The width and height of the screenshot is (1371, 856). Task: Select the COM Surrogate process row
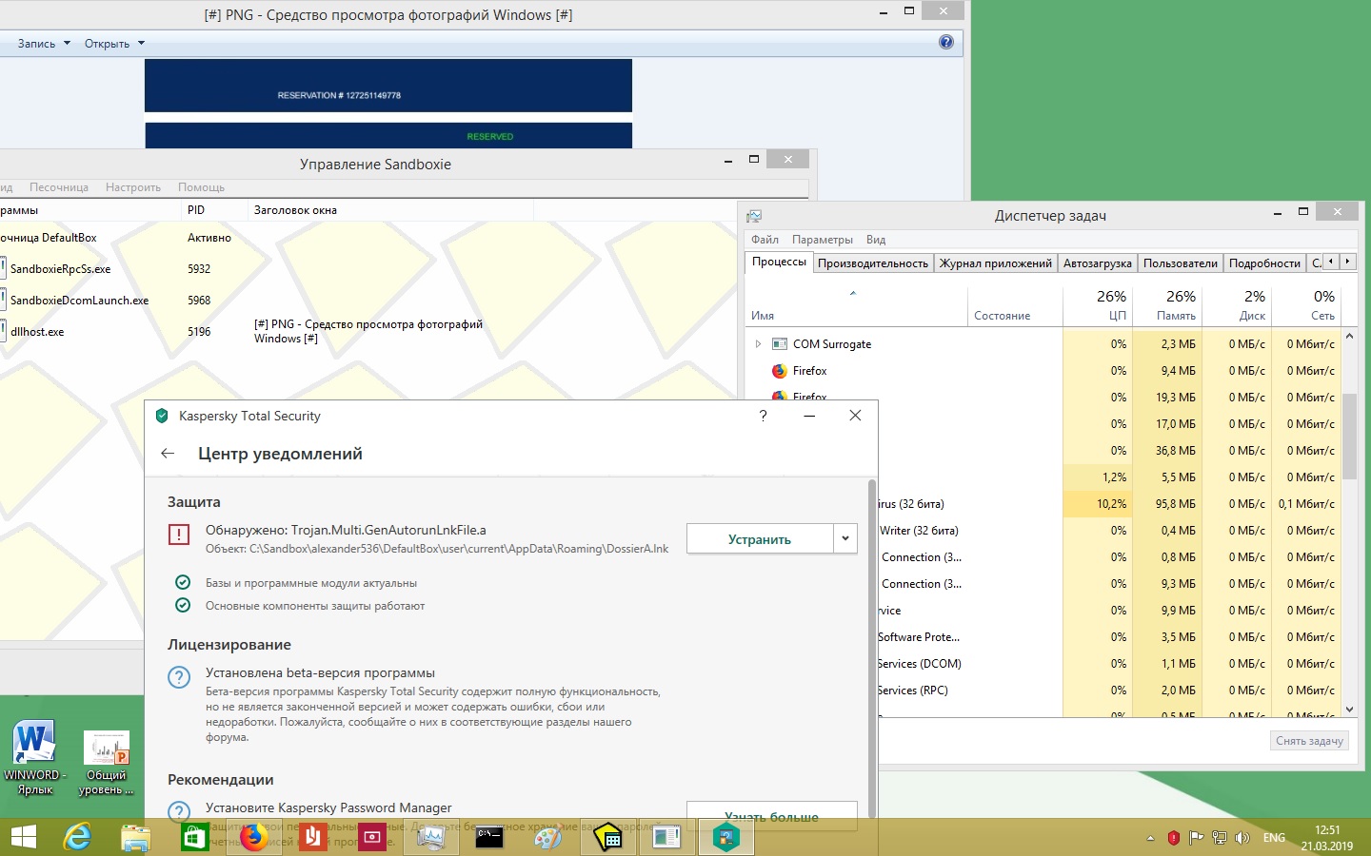tap(1043, 344)
